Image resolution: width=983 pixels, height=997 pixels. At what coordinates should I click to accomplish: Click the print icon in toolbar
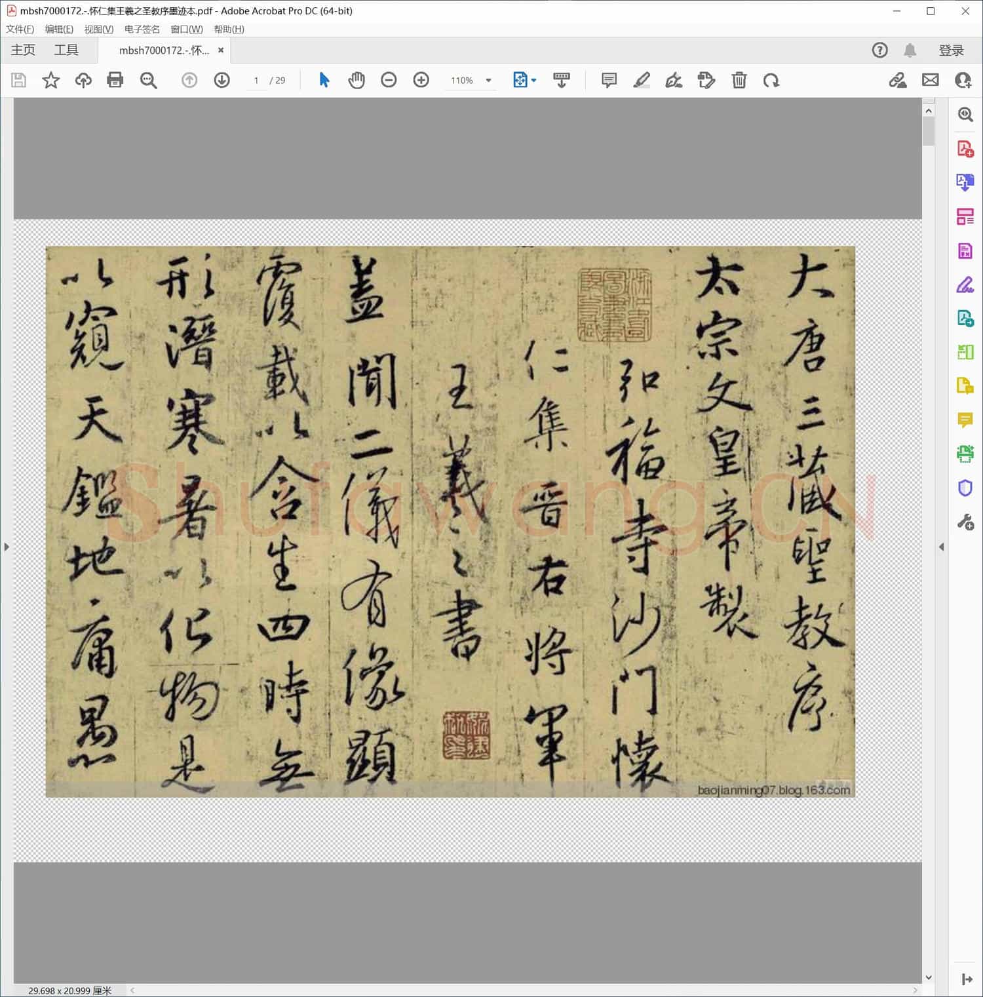pos(115,80)
